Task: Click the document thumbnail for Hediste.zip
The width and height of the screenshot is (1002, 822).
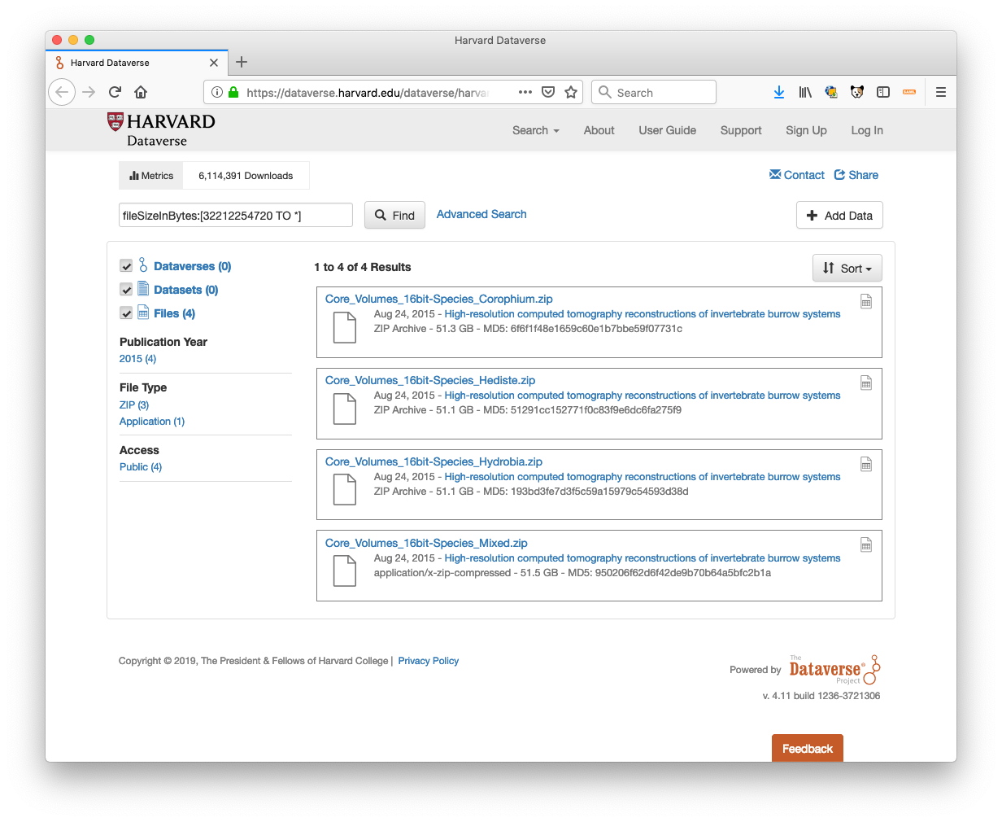Action: pyautogui.click(x=345, y=409)
